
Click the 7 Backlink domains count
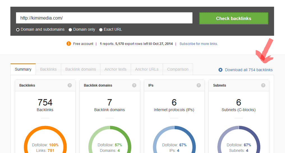[110, 102]
